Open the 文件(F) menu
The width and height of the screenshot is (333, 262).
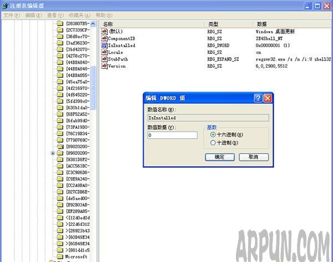pos(12,16)
